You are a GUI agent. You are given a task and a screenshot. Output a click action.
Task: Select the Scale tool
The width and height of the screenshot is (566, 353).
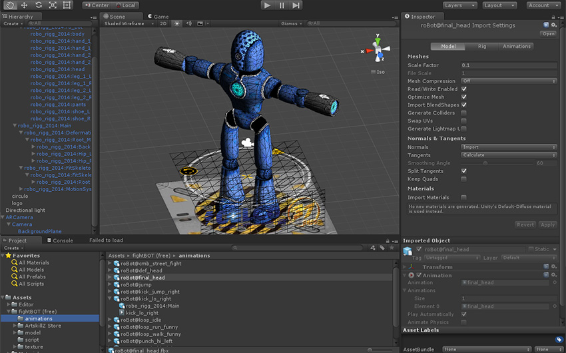[x=53, y=5]
